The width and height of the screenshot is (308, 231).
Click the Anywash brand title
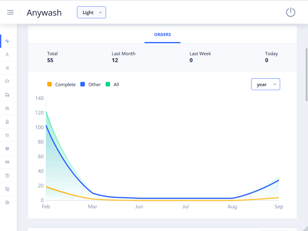pos(44,13)
